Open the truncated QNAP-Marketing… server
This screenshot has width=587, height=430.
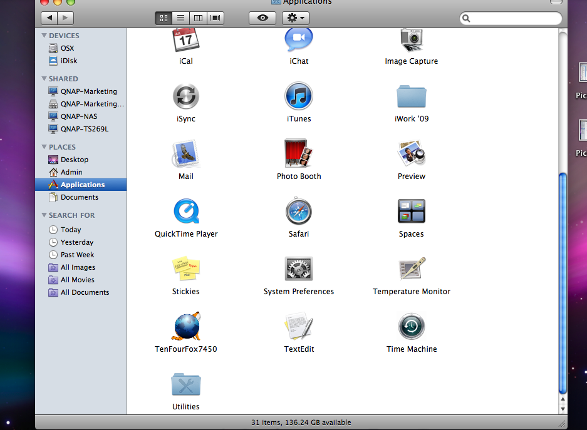pos(81,103)
